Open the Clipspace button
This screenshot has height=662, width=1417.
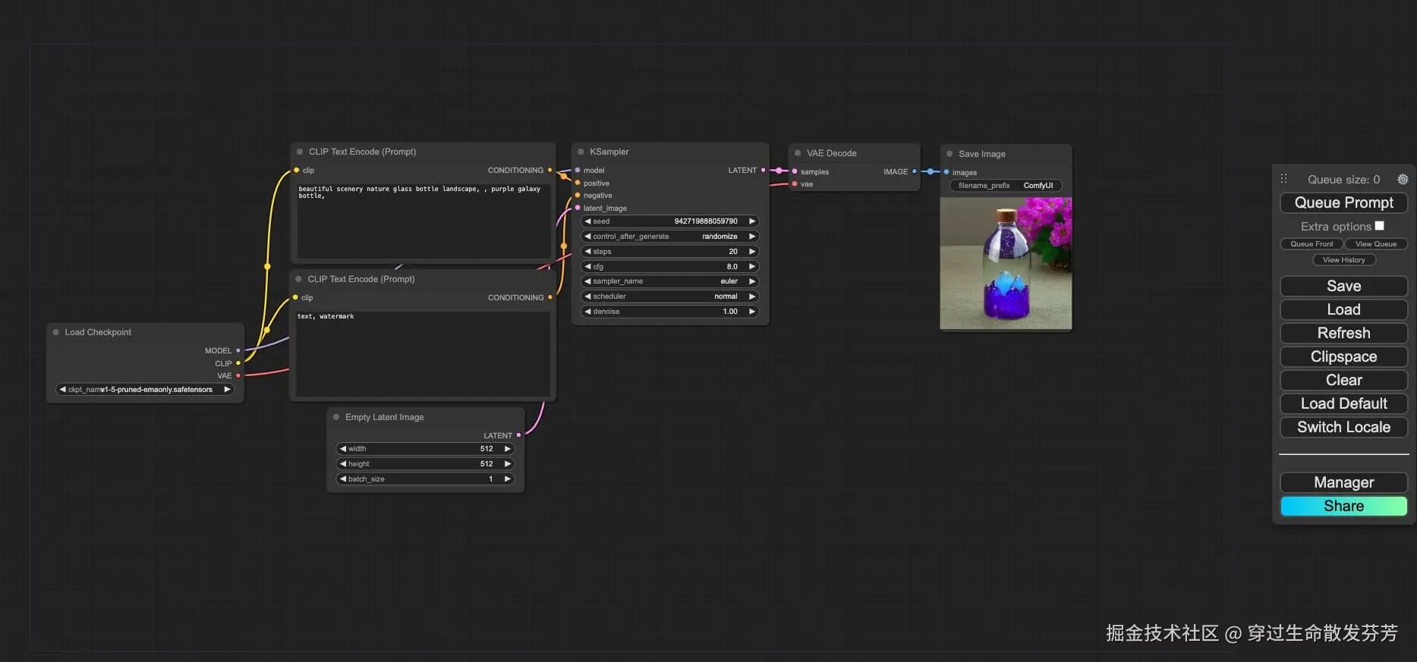tap(1343, 356)
